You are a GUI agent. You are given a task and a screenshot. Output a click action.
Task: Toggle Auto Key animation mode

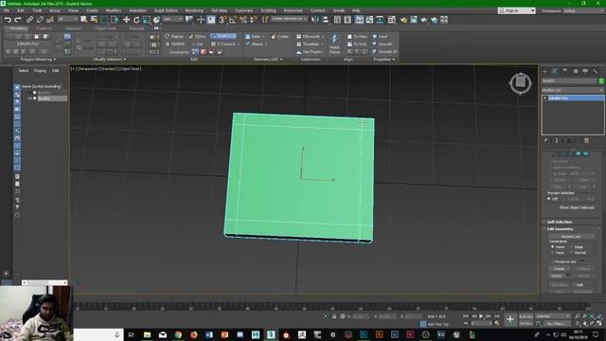[526, 316]
